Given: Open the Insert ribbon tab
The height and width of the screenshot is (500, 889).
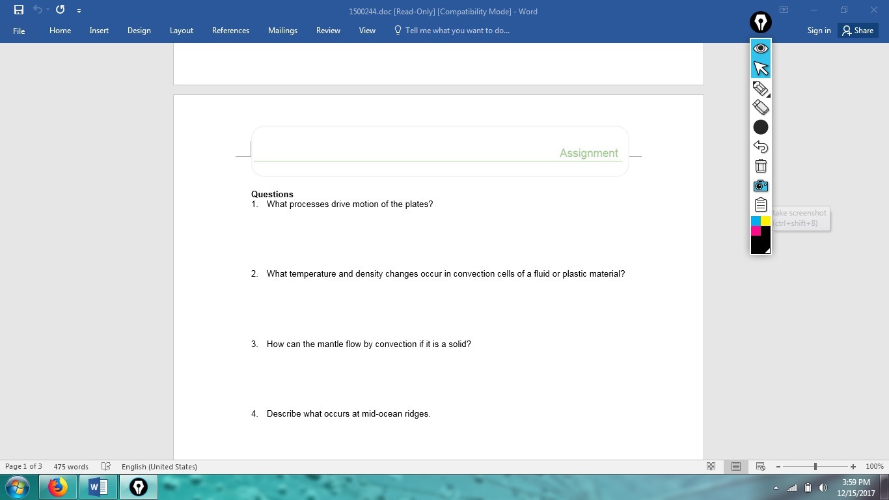Looking at the screenshot, I should [99, 31].
